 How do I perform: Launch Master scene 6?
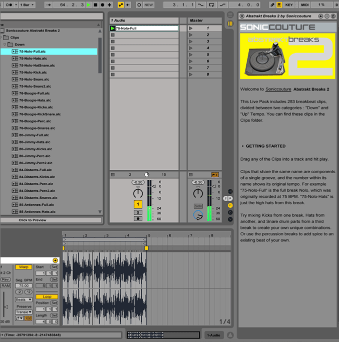click(x=191, y=61)
